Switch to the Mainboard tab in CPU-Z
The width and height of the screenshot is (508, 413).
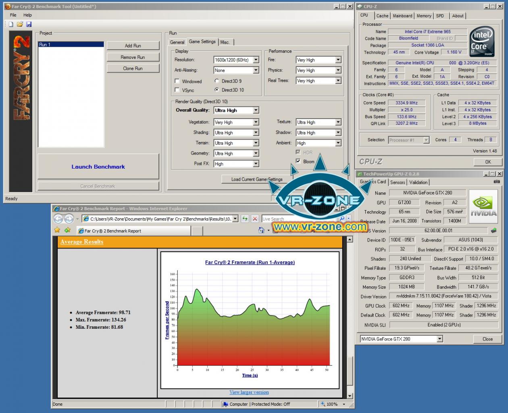coord(402,16)
